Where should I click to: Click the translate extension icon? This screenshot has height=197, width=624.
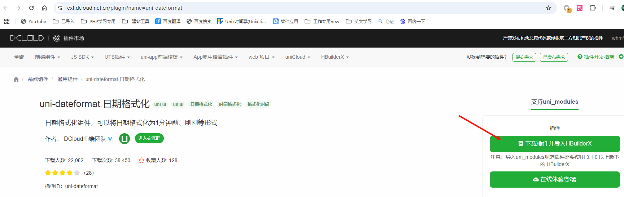click(580, 8)
